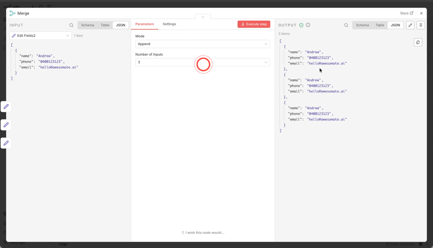Click the '1 item' count in the INPUT panel
This screenshot has height=248, width=433.
[78, 36]
